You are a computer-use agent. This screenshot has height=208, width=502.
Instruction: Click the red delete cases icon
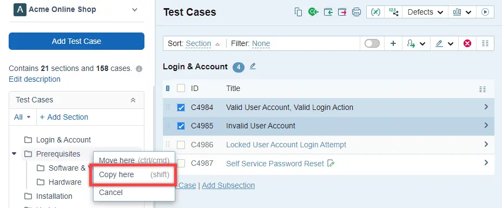coord(467,43)
